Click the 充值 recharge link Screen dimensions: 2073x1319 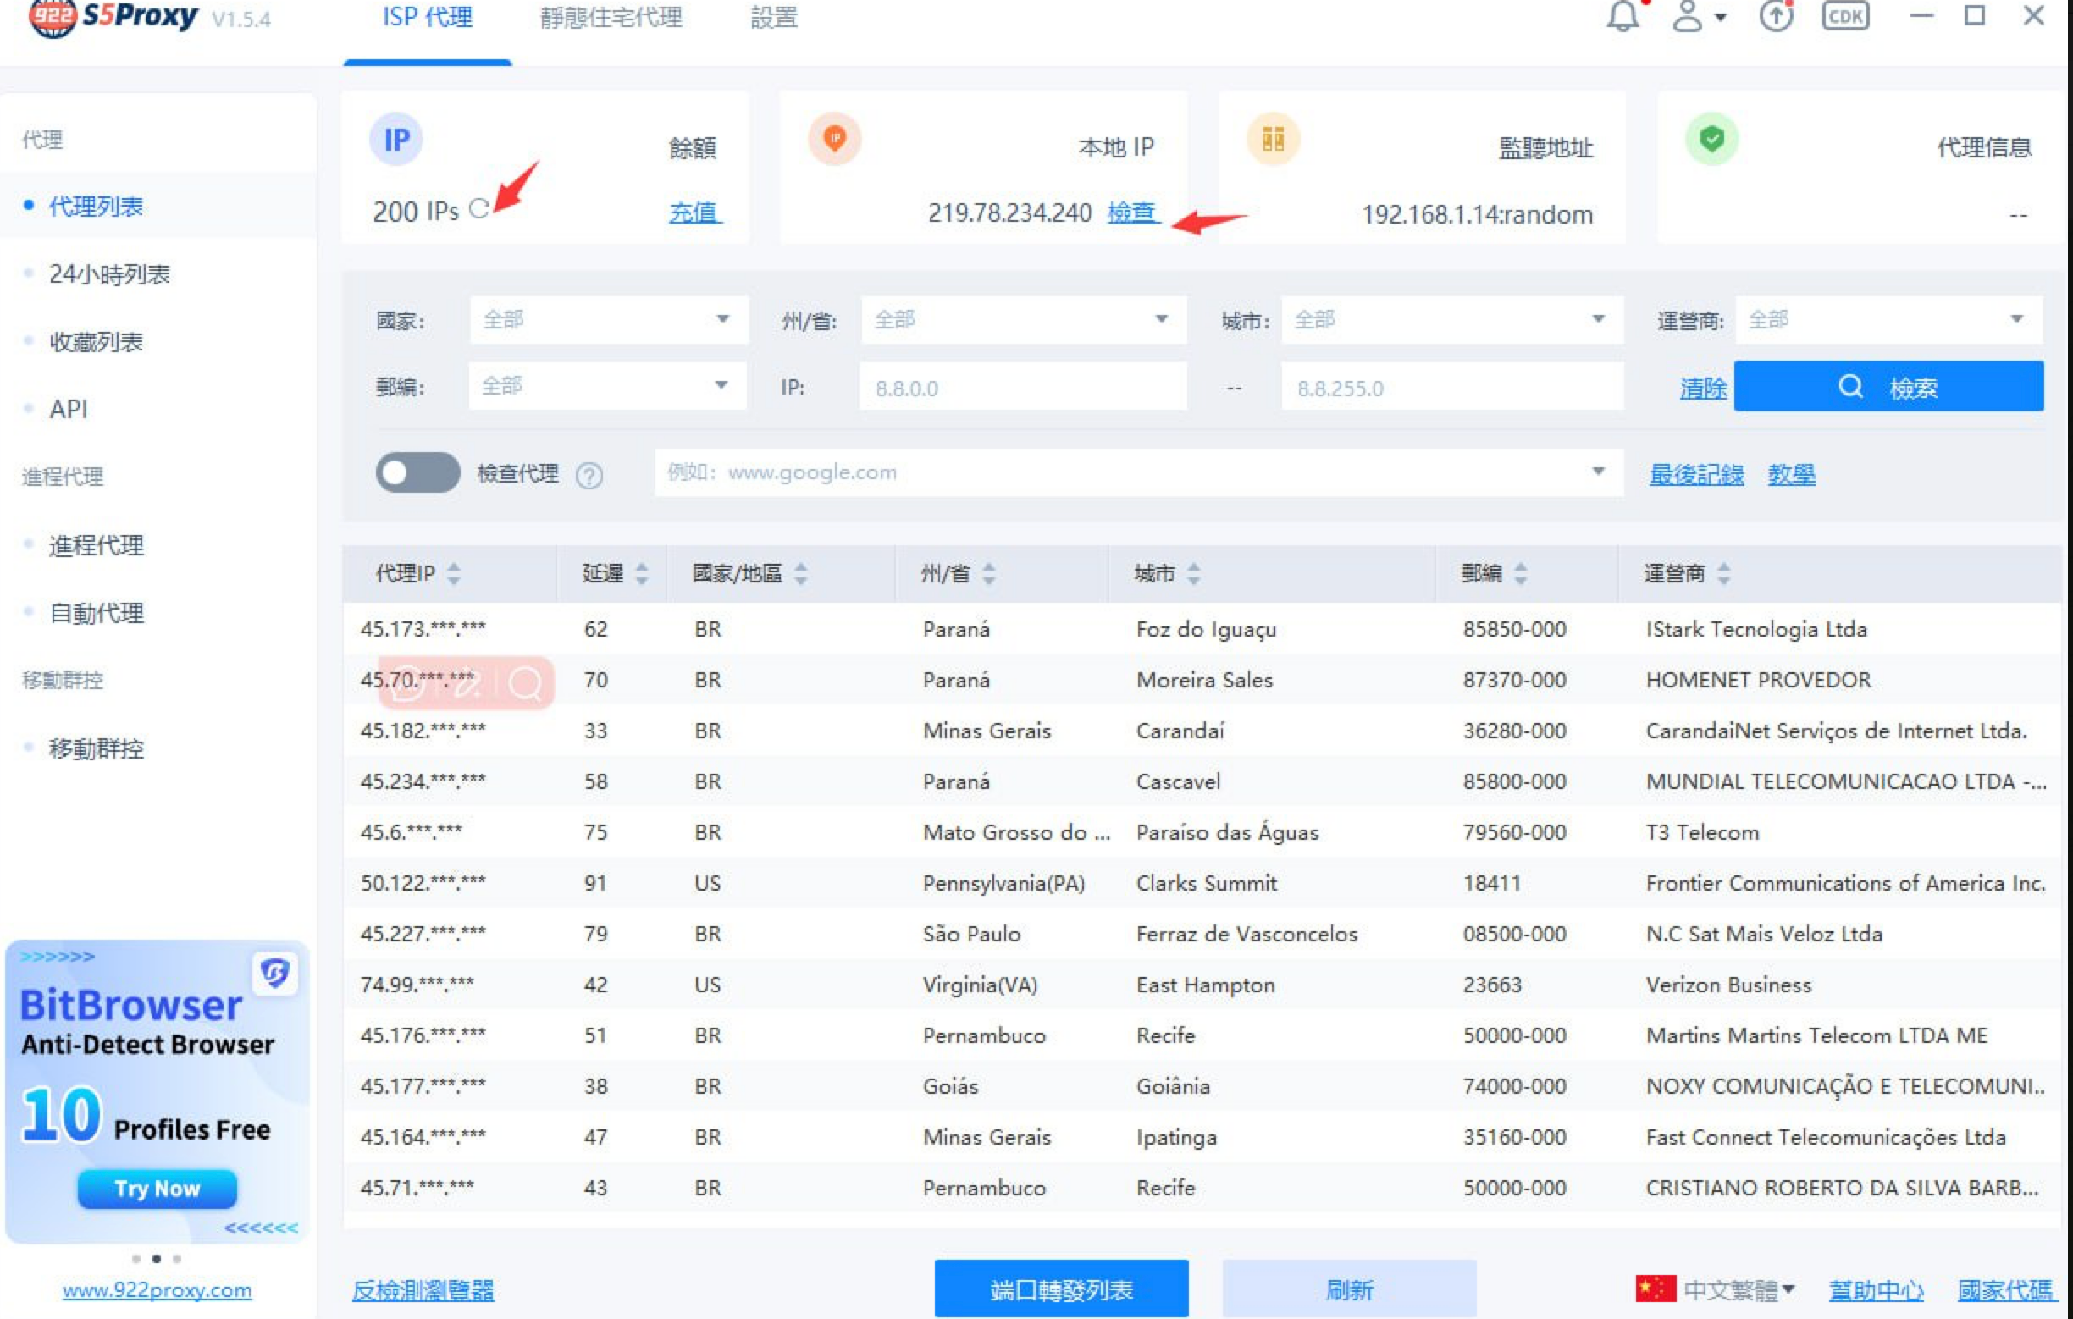click(694, 213)
